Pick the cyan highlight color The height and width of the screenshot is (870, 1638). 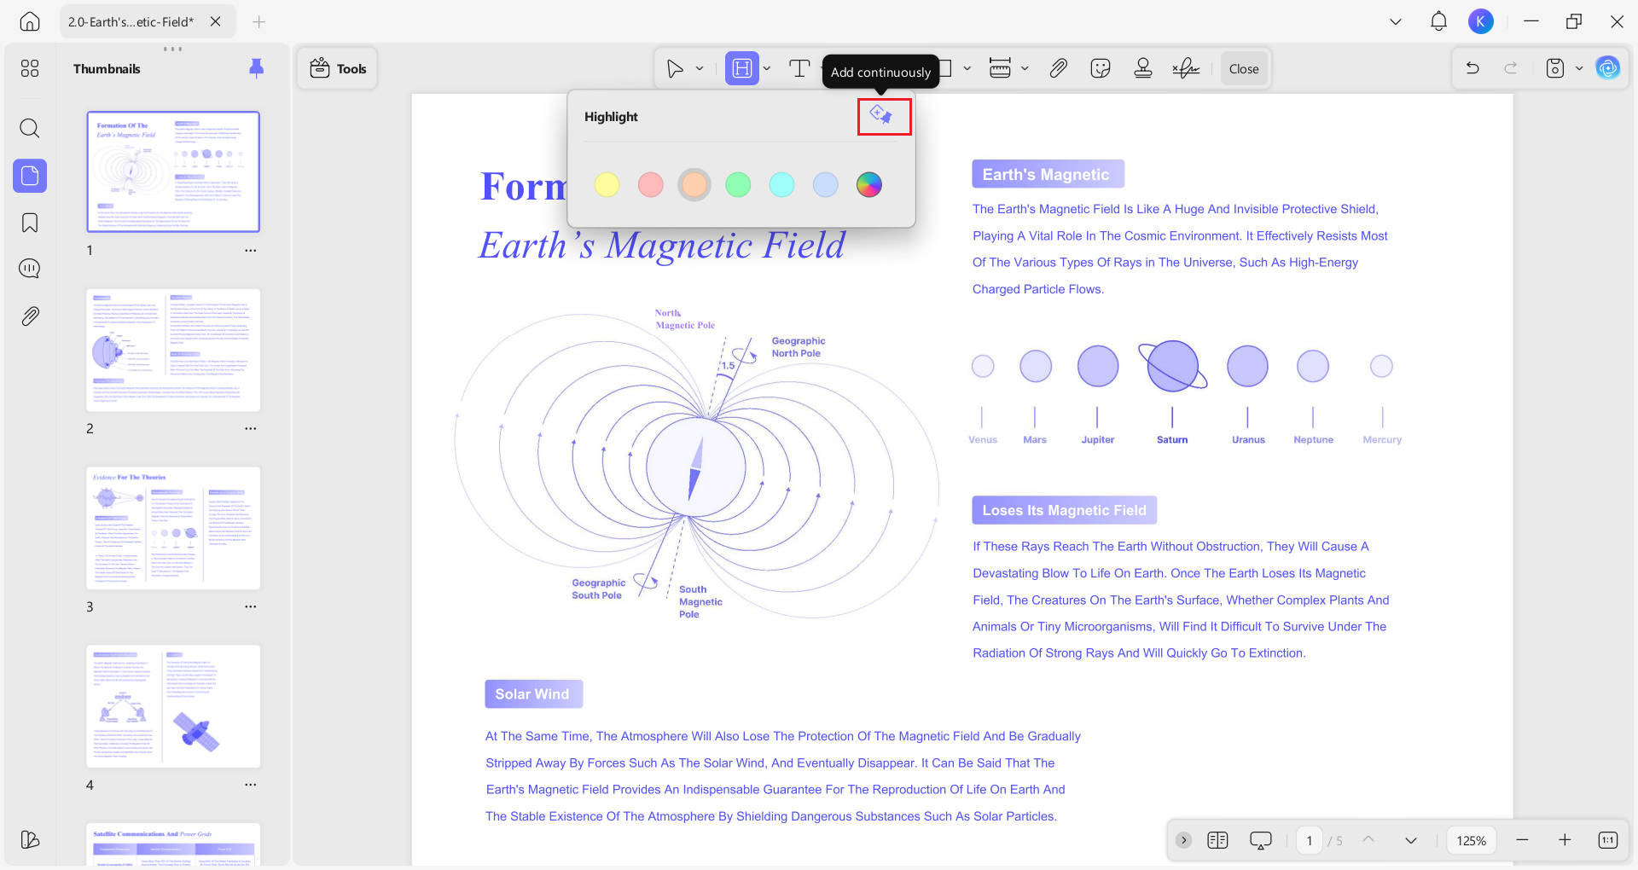point(781,184)
